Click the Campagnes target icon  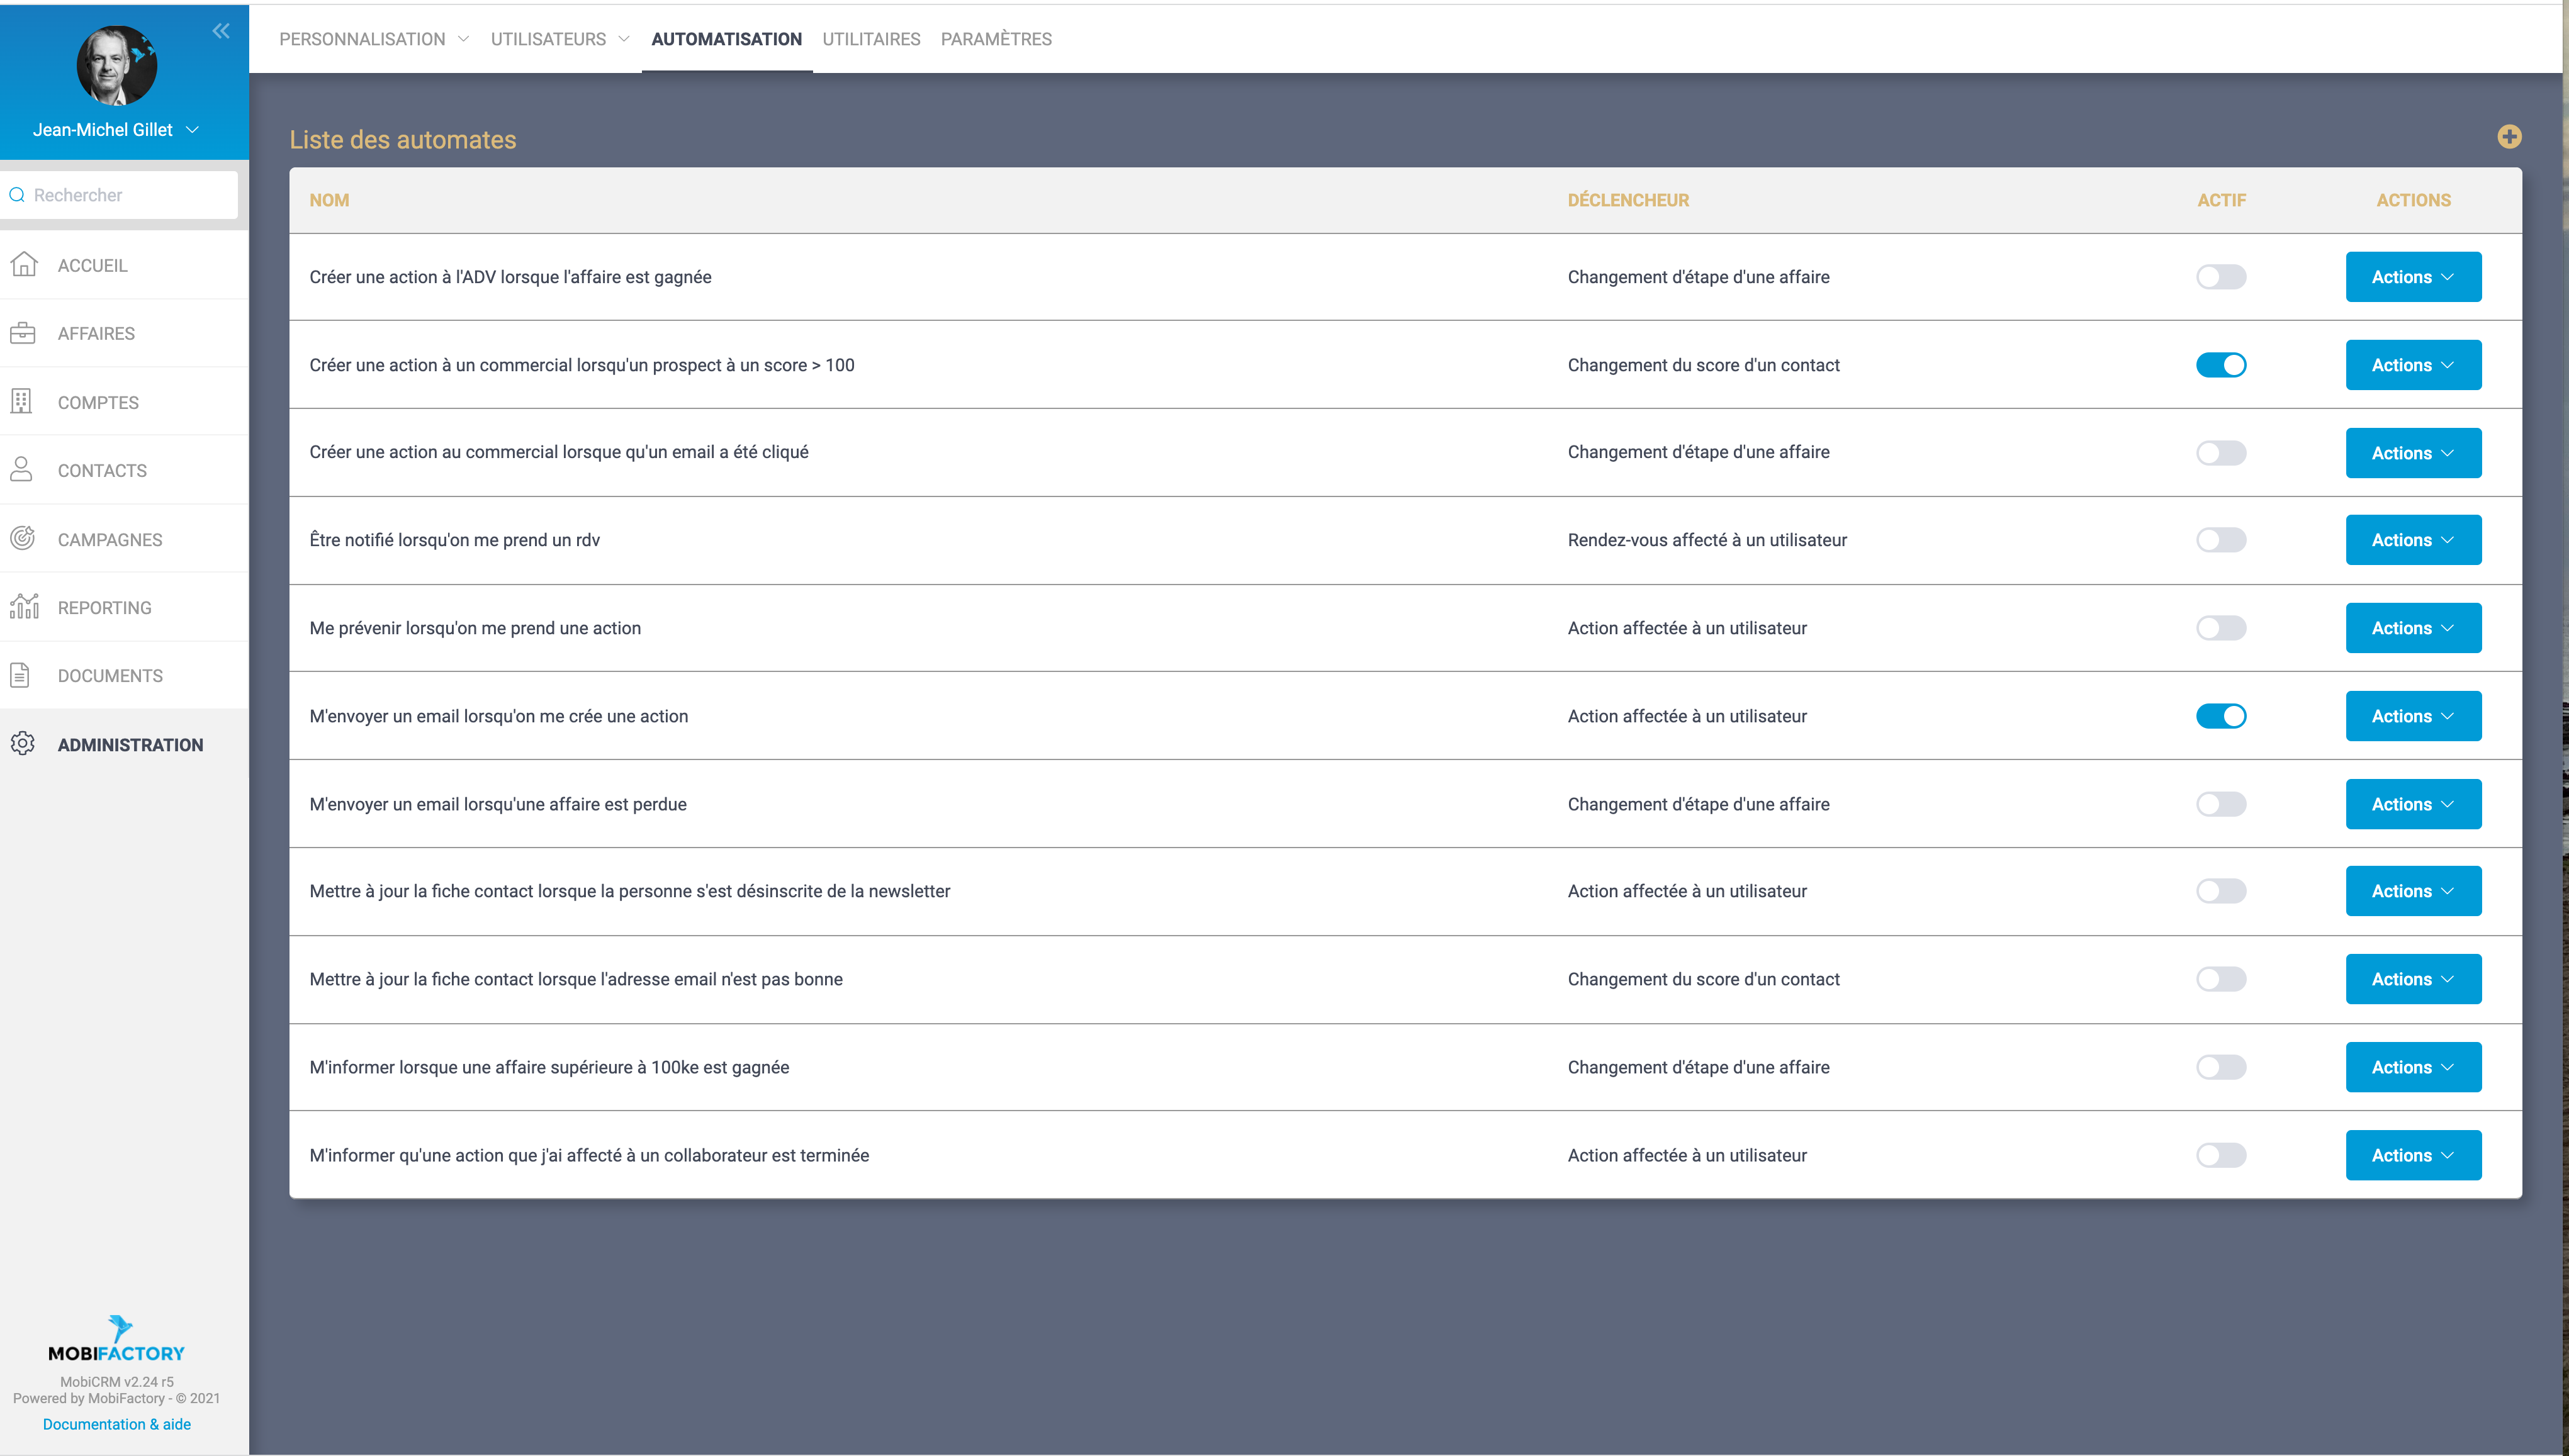pyautogui.click(x=23, y=539)
